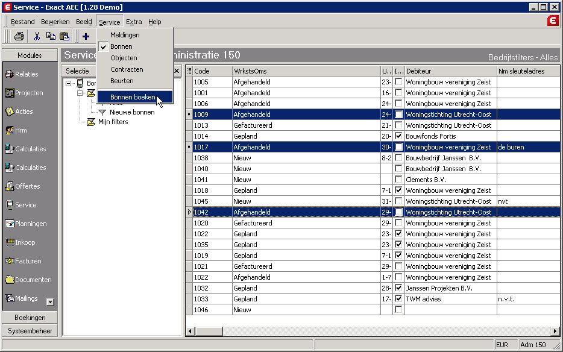This screenshot has height=352, width=563.
Task: Click the Janssen Projekten B.V. cell
Action: 451,288
